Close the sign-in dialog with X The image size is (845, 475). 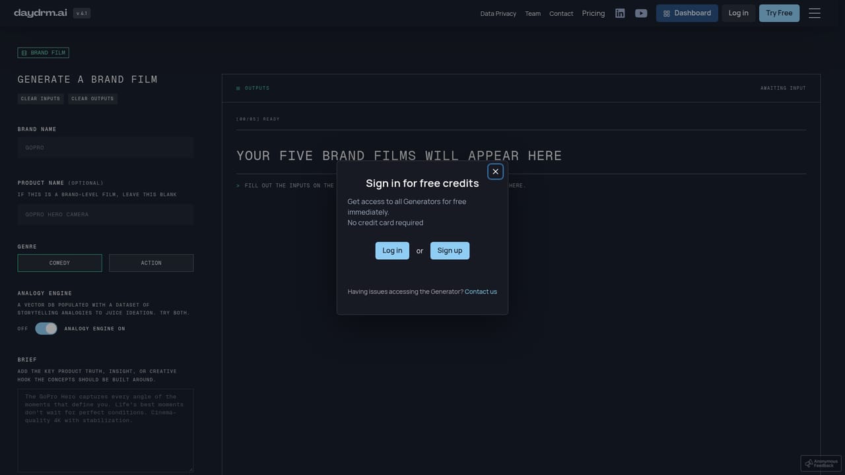click(x=496, y=172)
